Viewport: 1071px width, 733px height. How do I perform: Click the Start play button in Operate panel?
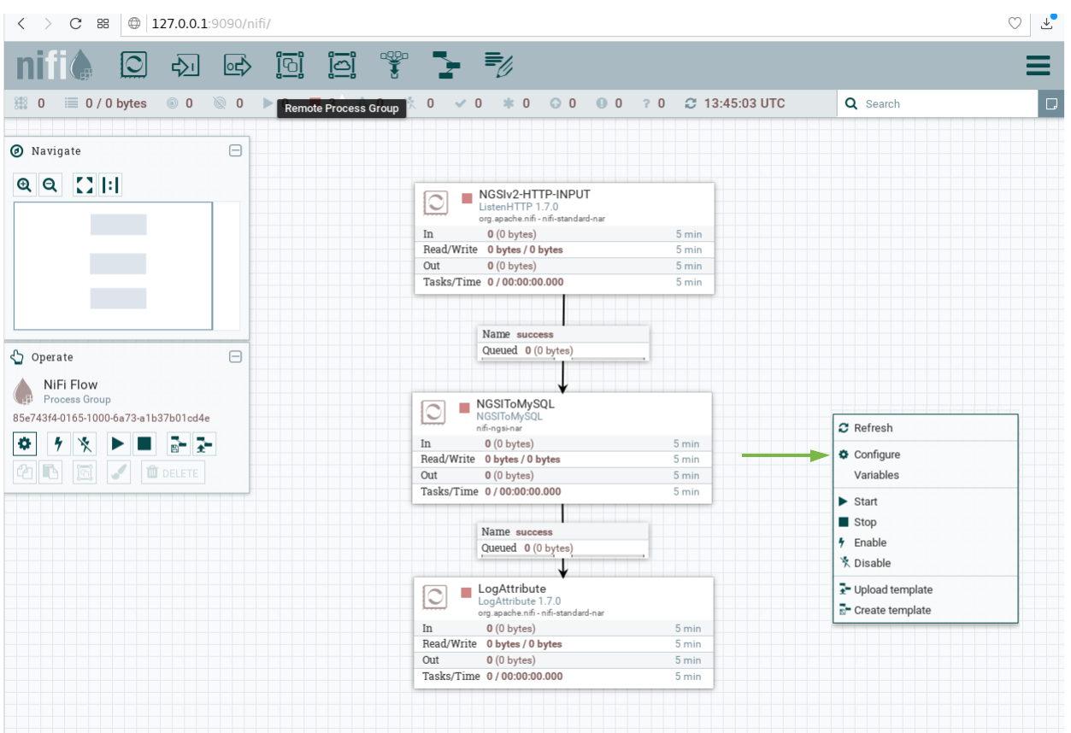[x=118, y=444]
